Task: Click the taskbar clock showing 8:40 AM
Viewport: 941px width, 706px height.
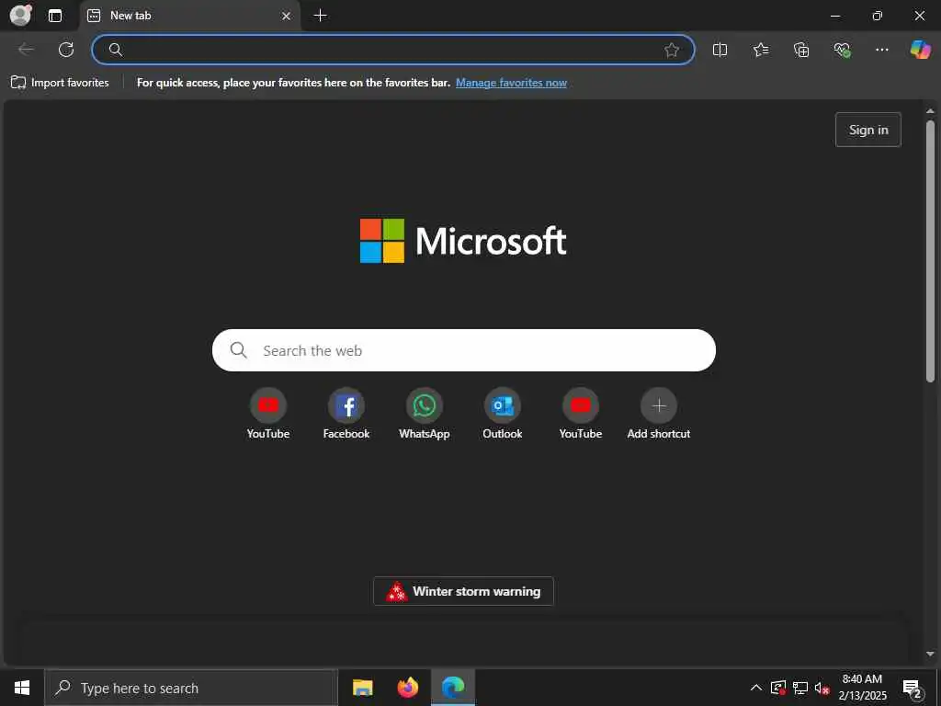Action: click(x=862, y=688)
